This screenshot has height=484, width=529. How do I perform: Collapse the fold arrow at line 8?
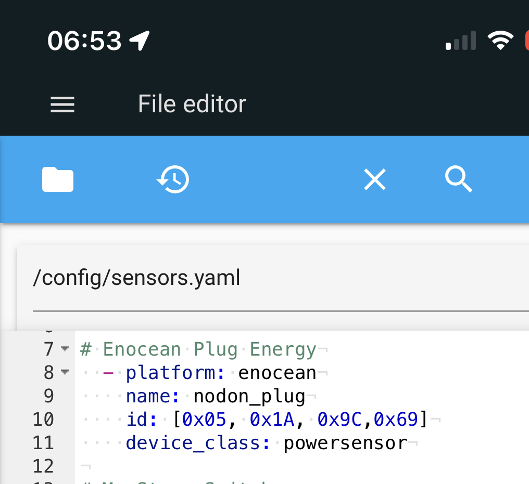coord(65,372)
